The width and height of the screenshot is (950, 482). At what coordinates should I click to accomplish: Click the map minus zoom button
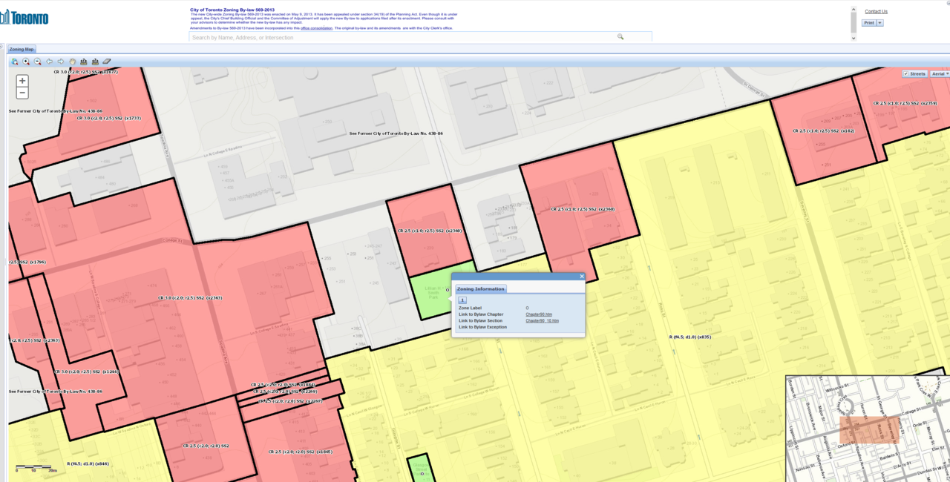22,93
